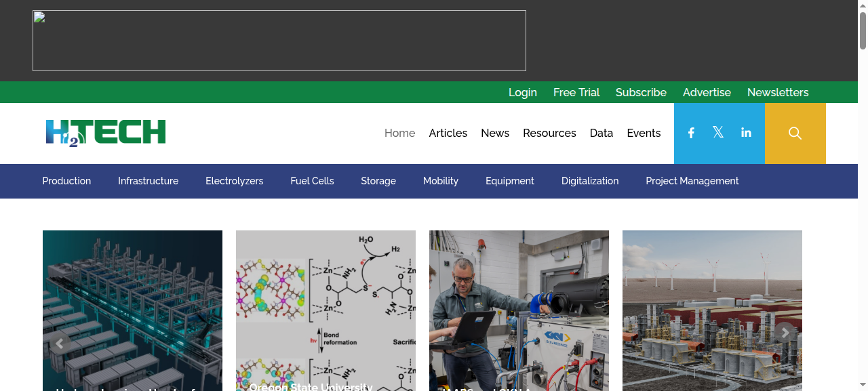The width and height of the screenshot is (868, 391).
Task: Open the LinkedIn social icon
Action: pos(746,133)
